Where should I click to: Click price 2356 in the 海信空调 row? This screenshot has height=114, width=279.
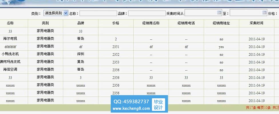(116, 70)
